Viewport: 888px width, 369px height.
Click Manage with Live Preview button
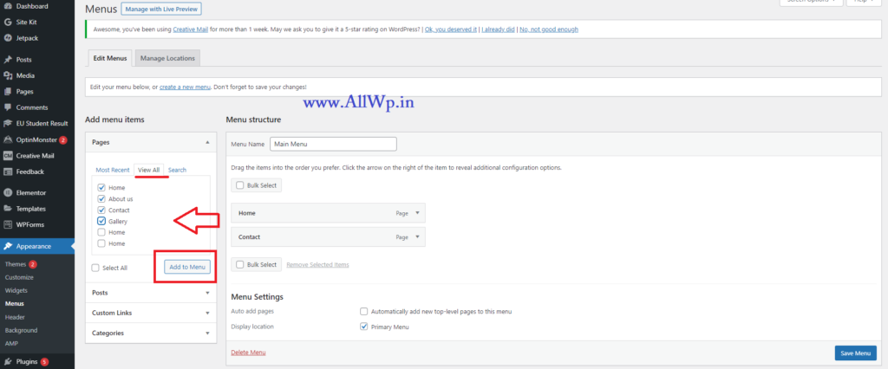[x=160, y=9]
